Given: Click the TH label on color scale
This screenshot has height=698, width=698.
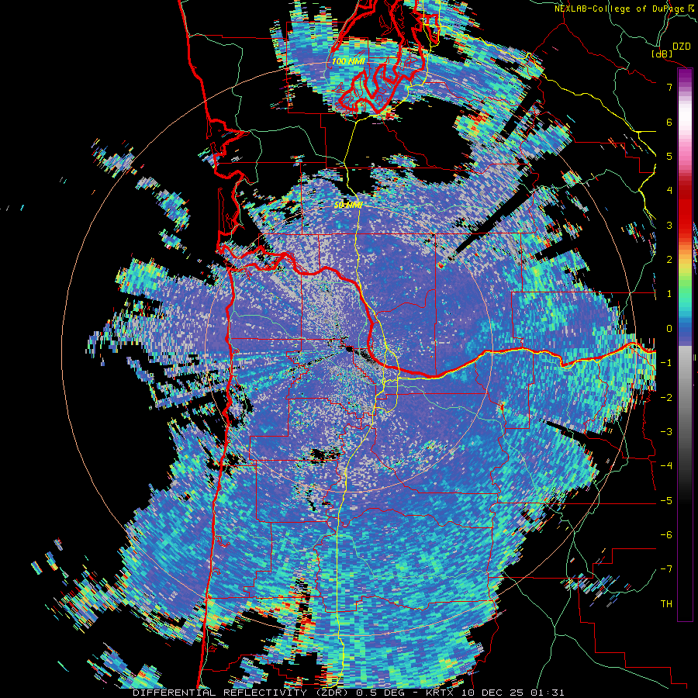Looking at the screenshot, I should pyautogui.click(x=666, y=604).
